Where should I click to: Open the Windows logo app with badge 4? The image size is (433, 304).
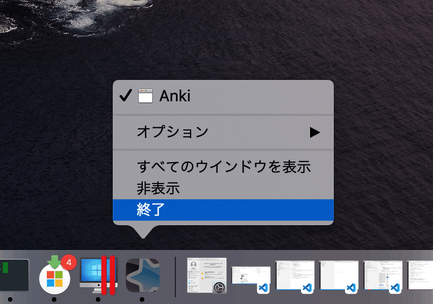pyautogui.click(x=56, y=275)
